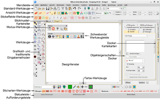Open the Block2 font dropdown
The height and width of the screenshot is (102, 160).
tap(143, 61)
